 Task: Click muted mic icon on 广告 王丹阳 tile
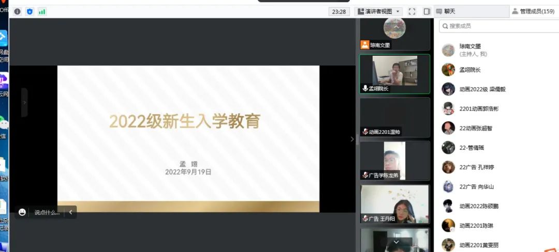click(x=365, y=218)
